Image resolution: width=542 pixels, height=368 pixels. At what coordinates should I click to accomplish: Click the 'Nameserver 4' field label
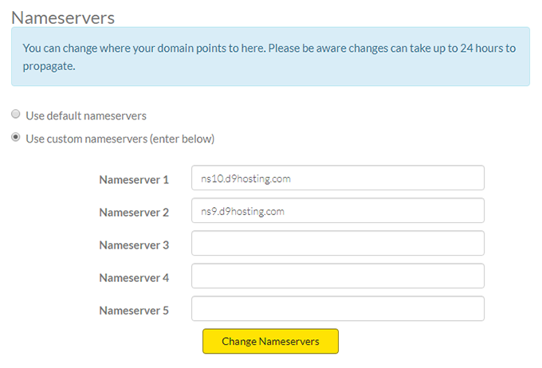(x=134, y=278)
